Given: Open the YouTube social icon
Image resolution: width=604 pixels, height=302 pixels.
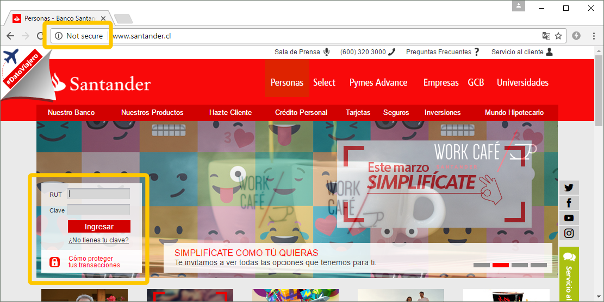Looking at the screenshot, I should [569, 218].
